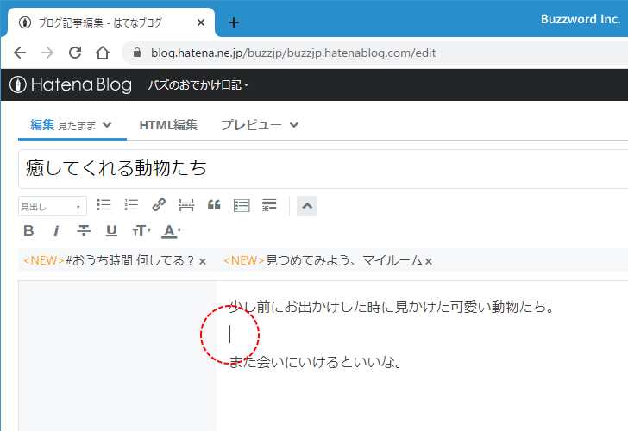Insert a hyperlink with link icon

point(159,205)
